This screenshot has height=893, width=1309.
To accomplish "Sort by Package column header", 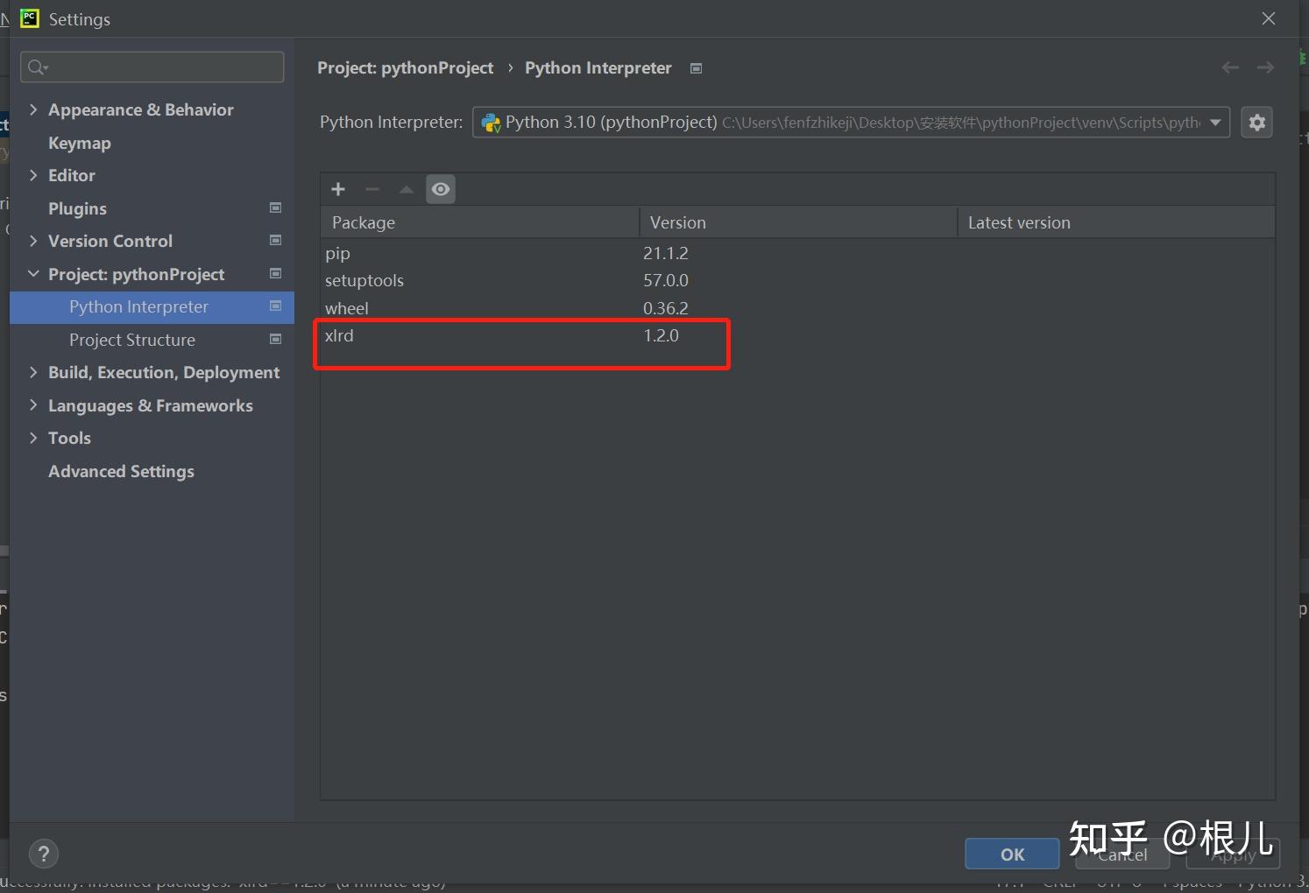I will (479, 222).
